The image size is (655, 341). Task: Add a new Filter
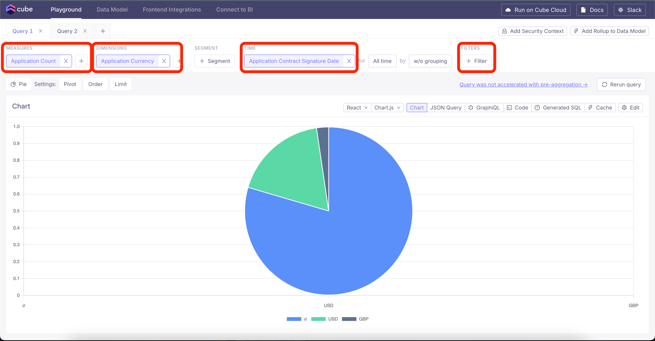click(x=476, y=61)
